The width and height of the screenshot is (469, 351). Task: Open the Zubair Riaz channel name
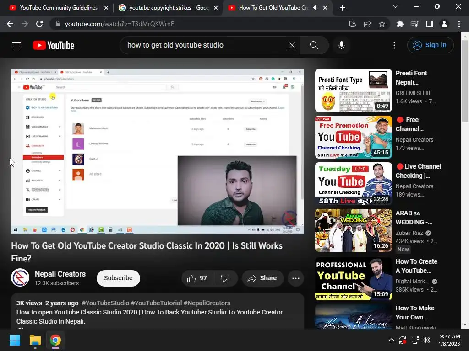pos(409,233)
